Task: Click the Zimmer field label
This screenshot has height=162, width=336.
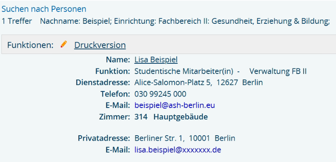Action: 115,117
